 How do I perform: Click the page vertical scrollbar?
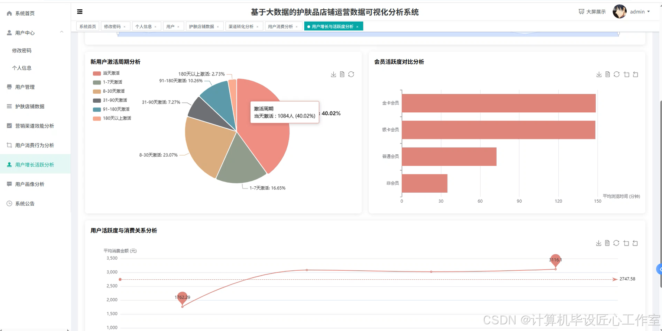point(661,193)
